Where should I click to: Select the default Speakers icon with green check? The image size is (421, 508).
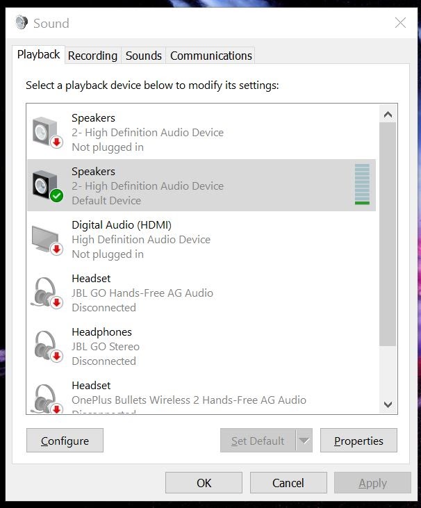pos(48,186)
